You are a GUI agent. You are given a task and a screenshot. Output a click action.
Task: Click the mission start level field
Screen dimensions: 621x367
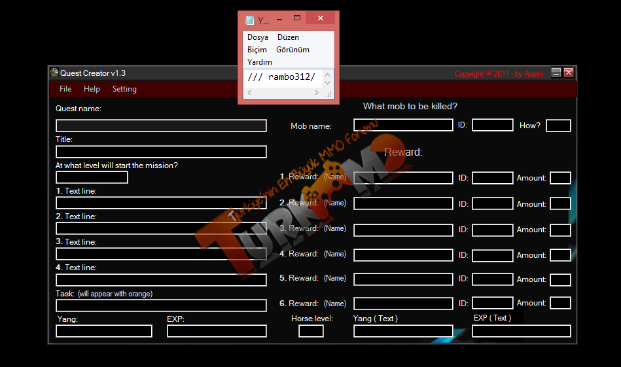point(92,177)
